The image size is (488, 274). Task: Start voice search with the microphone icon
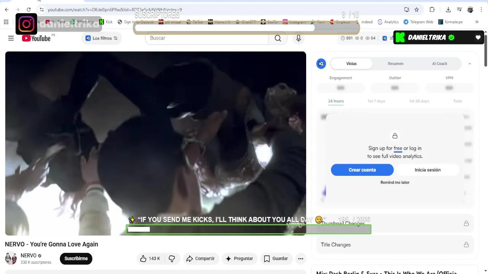click(x=299, y=38)
